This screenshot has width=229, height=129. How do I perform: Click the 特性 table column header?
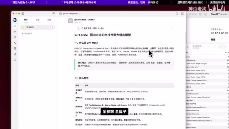click(x=77, y=85)
